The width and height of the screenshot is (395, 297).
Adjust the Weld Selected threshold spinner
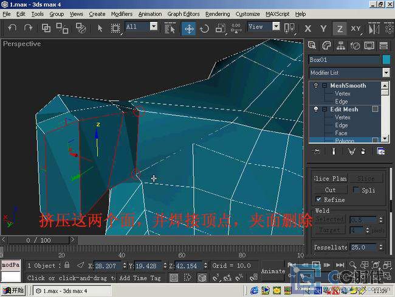tap(380, 220)
